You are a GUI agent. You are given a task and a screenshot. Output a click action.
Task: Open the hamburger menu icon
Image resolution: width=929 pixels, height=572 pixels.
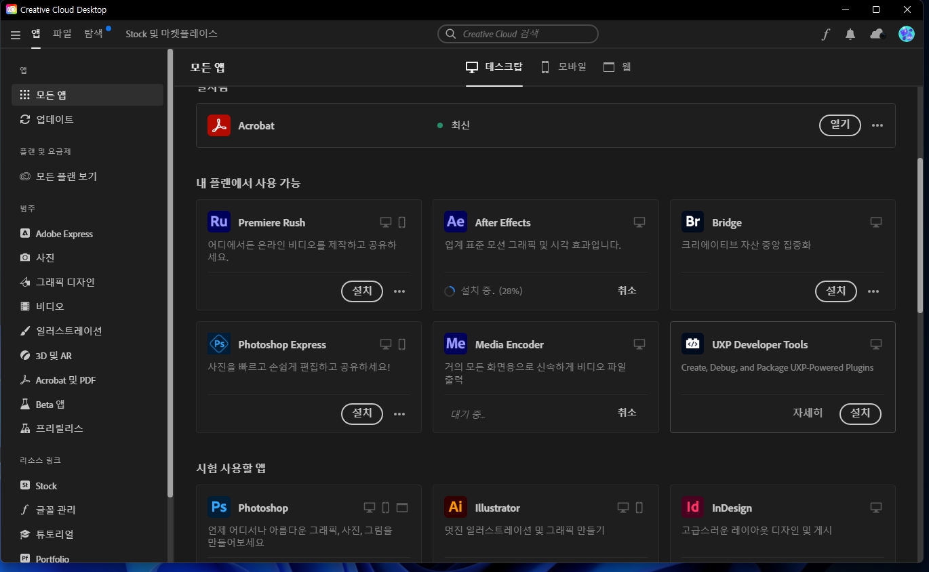coord(16,35)
